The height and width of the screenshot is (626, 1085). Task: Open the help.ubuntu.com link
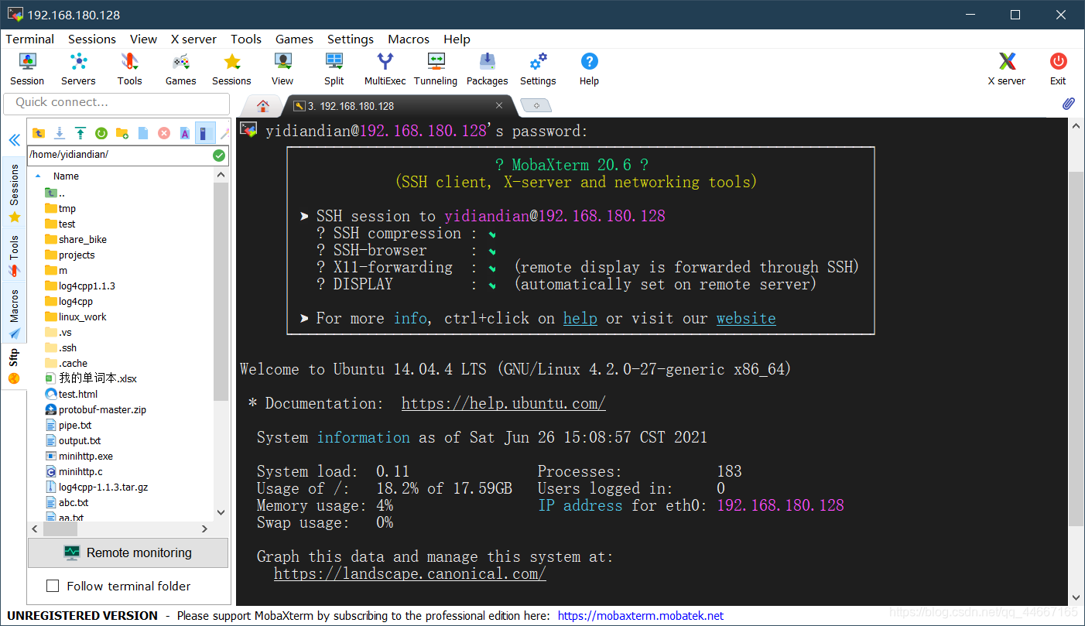[x=504, y=403]
